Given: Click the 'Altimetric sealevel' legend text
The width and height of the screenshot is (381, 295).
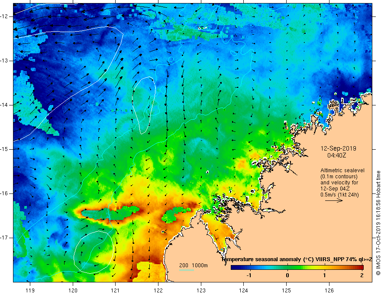Looking at the screenshot, I should tap(342, 170).
